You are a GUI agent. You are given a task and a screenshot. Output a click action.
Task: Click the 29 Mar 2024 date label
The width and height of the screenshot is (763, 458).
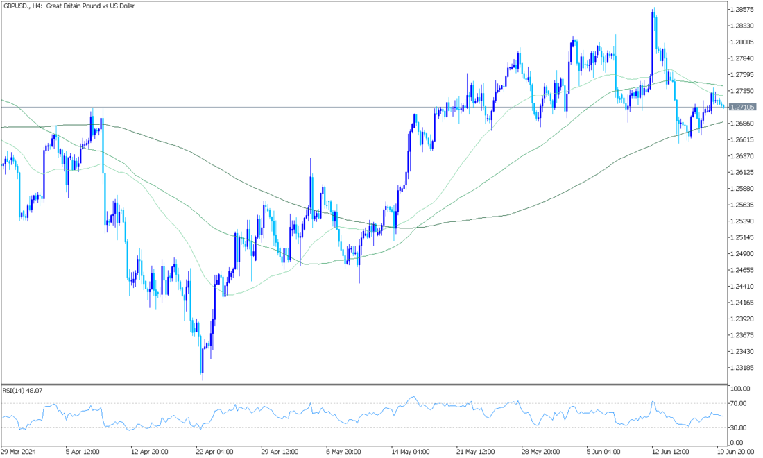(19, 452)
